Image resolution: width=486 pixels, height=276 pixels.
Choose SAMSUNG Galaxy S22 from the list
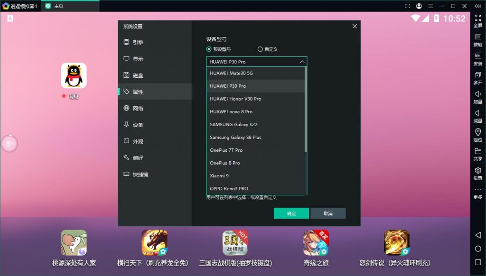234,125
